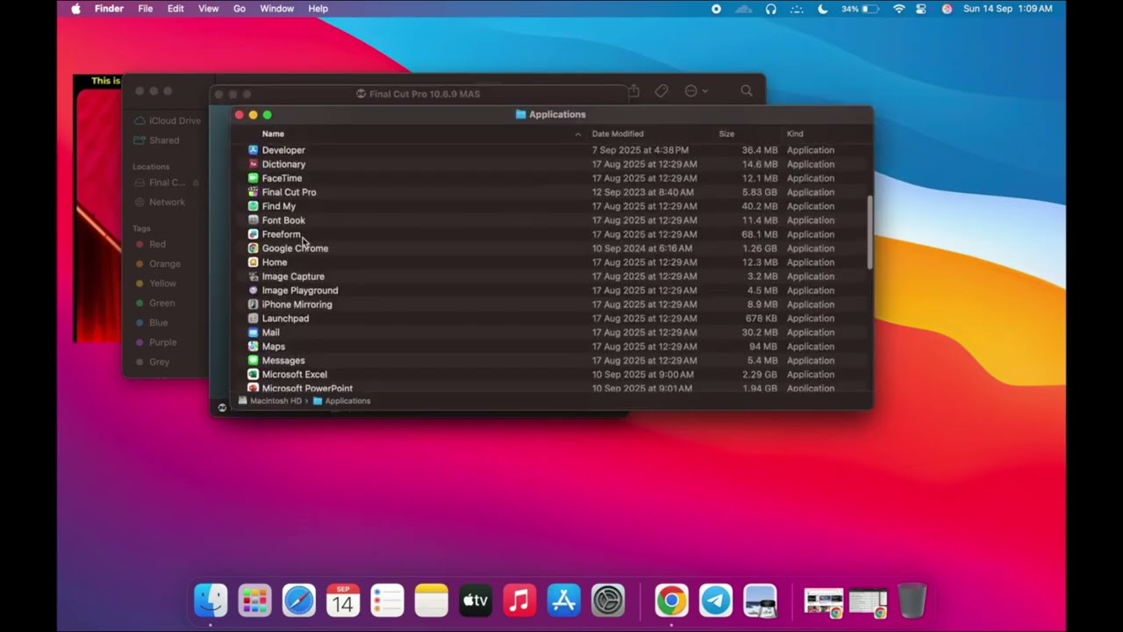
Task: Open the Window menu
Action: click(x=276, y=9)
